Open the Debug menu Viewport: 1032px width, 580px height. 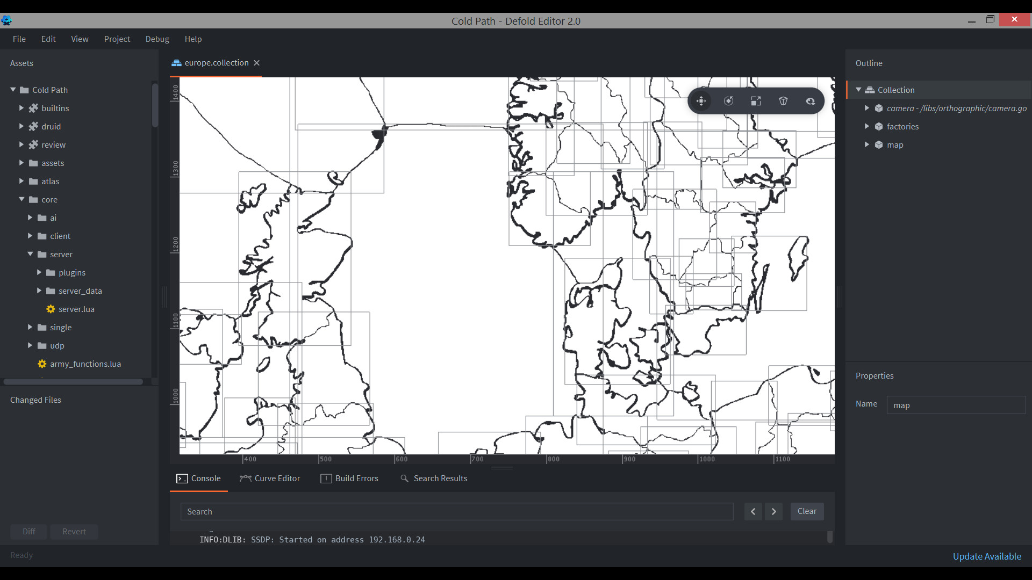point(157,39)
